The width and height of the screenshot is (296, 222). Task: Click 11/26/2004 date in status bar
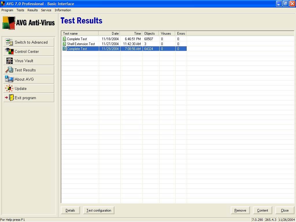point(286,220)
